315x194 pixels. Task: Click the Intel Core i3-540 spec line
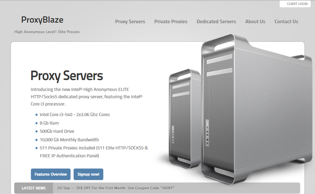(75, 115)
